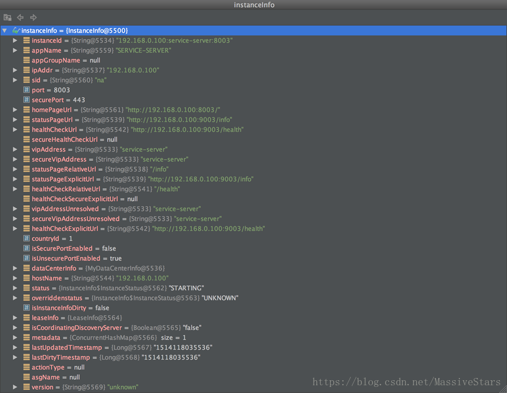The width and height of the screenshot is (507, 393).
Task: Click the field icon beside lastDirtyTimestamp
Action: click(x=27, y=358)
